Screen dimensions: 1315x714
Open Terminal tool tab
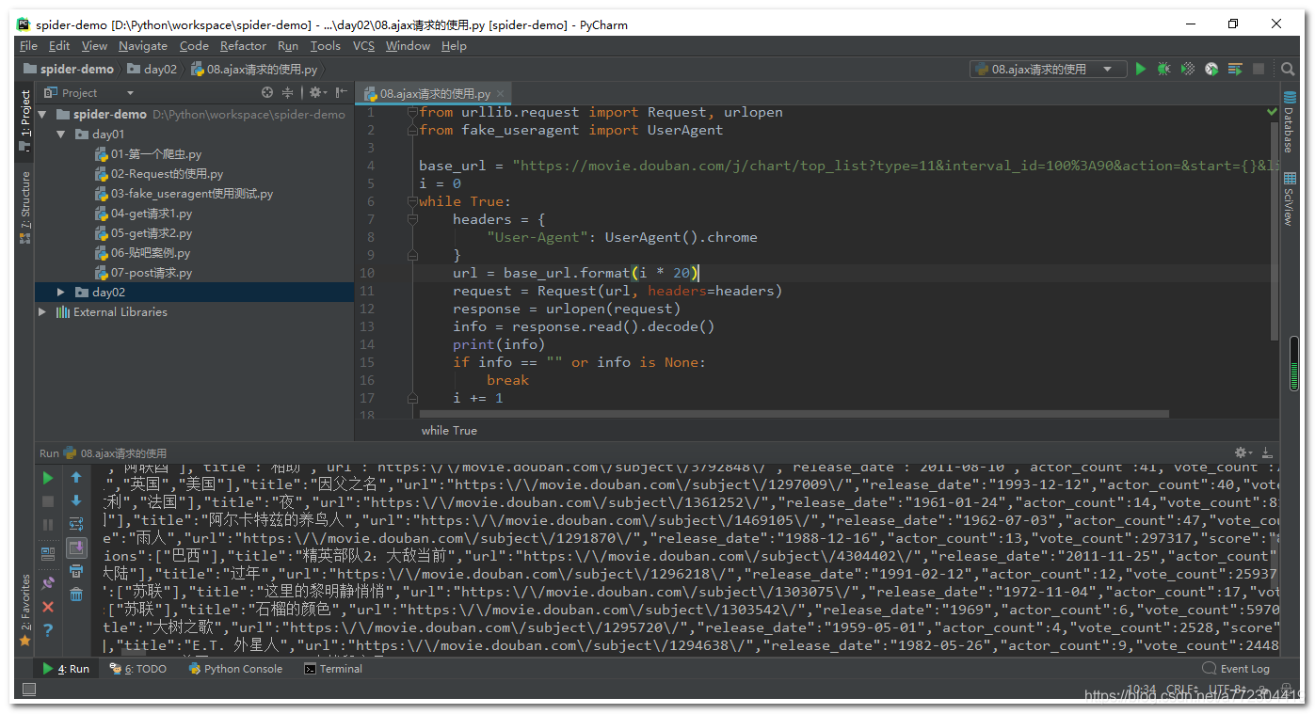333,669
